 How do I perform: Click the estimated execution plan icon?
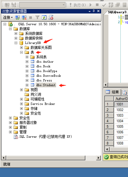111,5
